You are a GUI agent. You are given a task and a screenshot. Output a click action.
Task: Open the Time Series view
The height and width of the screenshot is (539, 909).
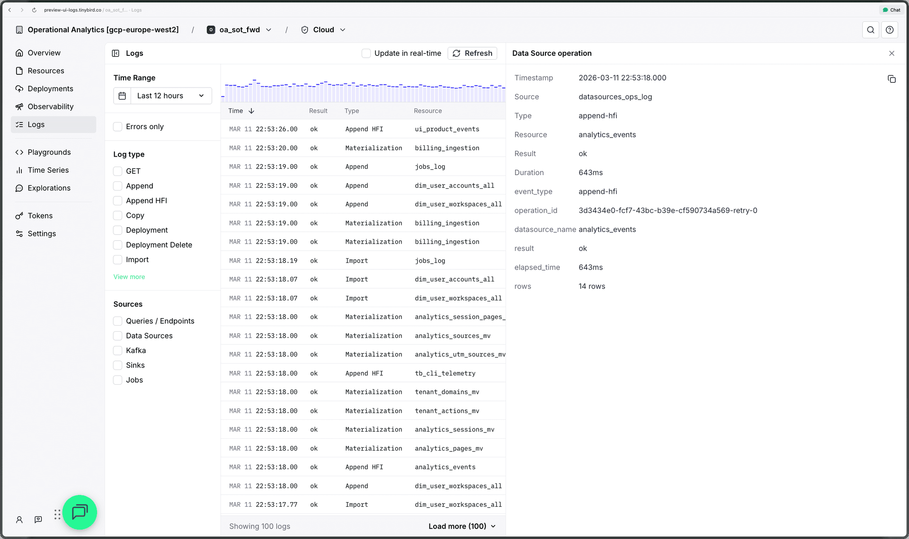click(x=47, y=170)
